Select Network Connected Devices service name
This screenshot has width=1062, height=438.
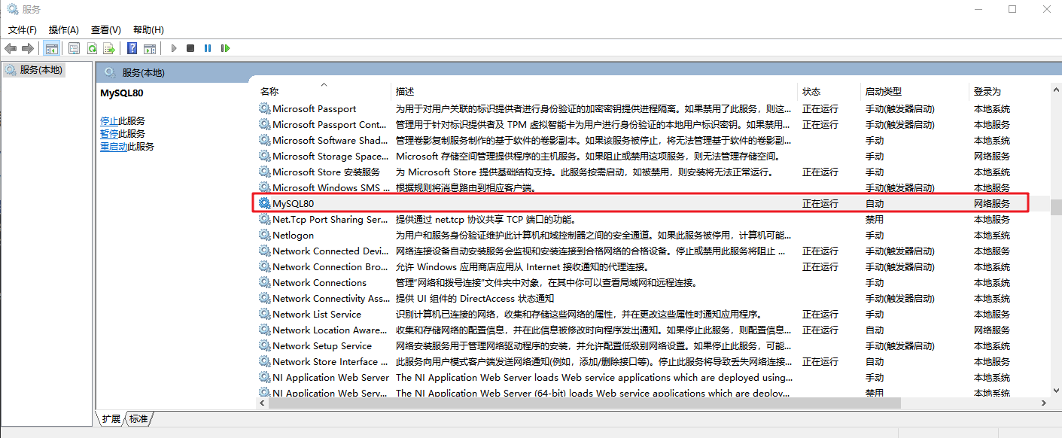330,251
